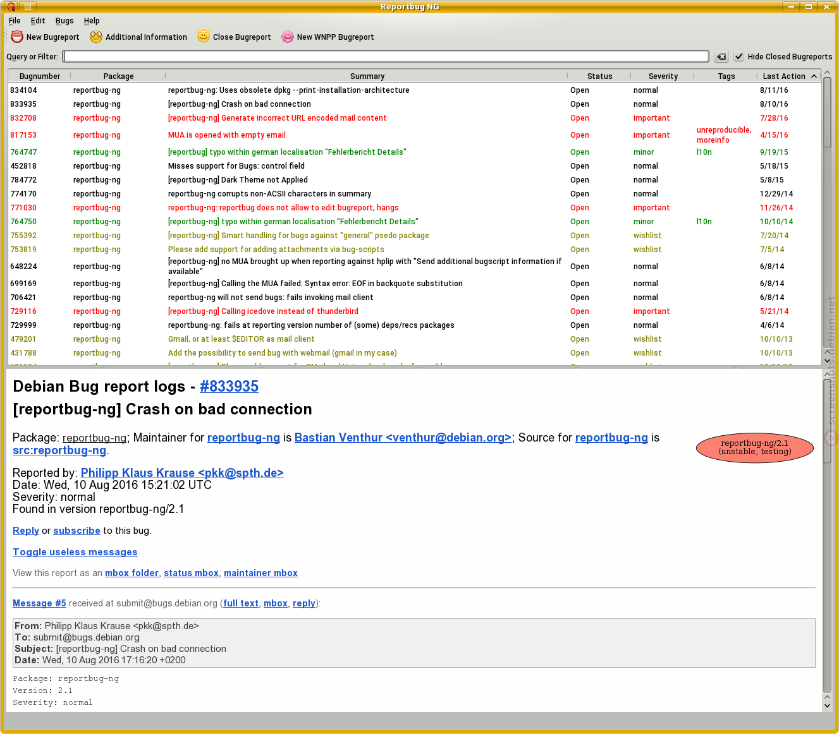Select bug row 834104
The image size is (839, 734).
(414, 90)
